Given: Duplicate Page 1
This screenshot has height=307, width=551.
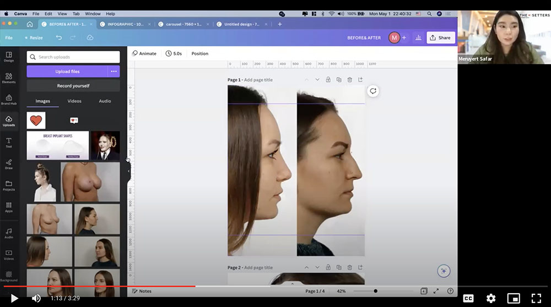Looking at the screenshot, I should pyautogui.click(x=339, y=80).
